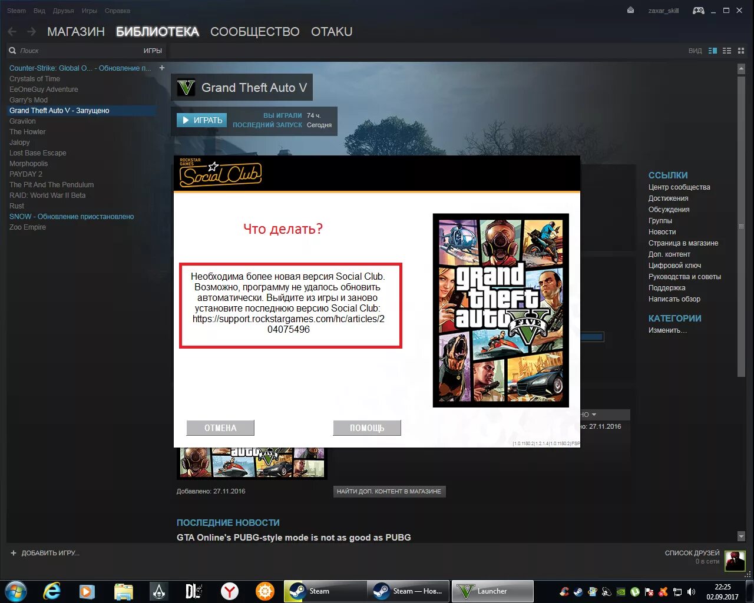The image size is (754, 603).
Task: Open the zaxar_skill account dropdown
Action: click(663, 11)
